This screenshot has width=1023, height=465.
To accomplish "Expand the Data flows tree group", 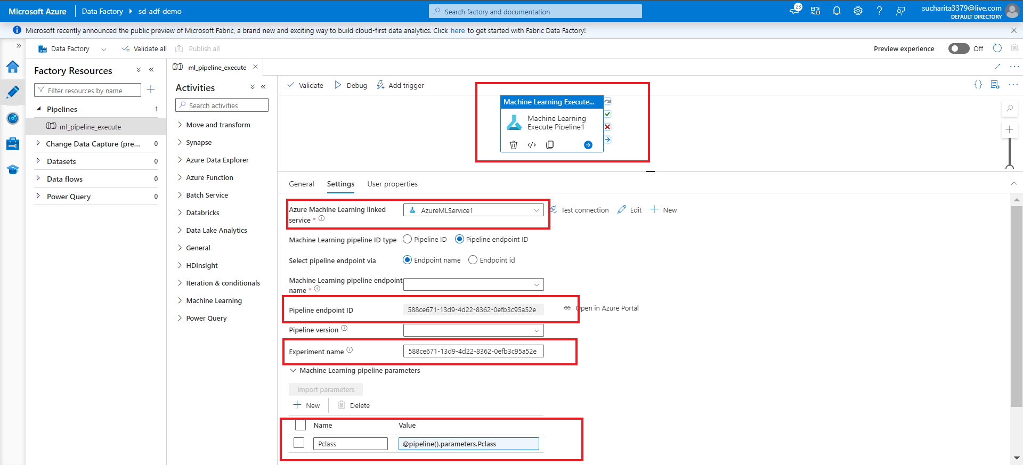I will click(x=38, y=178).
